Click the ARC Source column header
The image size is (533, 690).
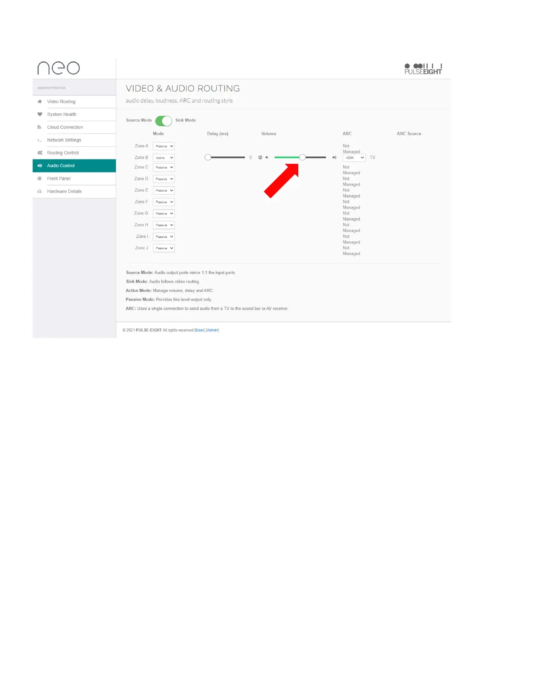pos(409,134)
